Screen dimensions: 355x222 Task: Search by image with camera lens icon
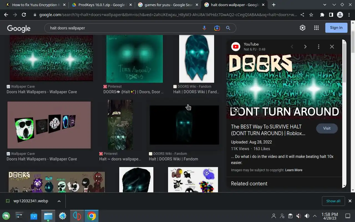[217, 28]
